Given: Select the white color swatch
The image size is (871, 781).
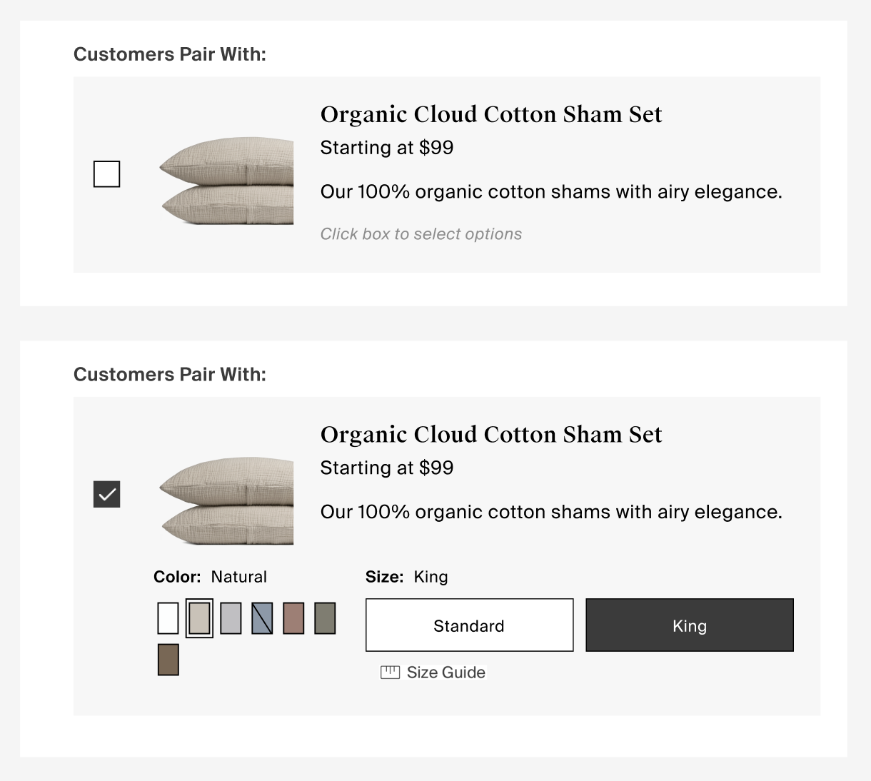Looking at the screenshot, I should click(168, 618).
